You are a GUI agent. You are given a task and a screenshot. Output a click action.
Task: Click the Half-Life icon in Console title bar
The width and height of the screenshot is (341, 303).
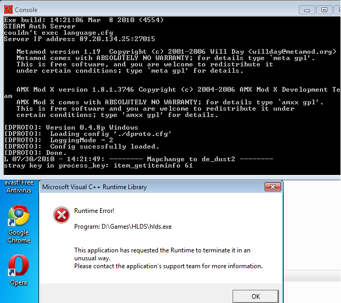pos(8,10)
